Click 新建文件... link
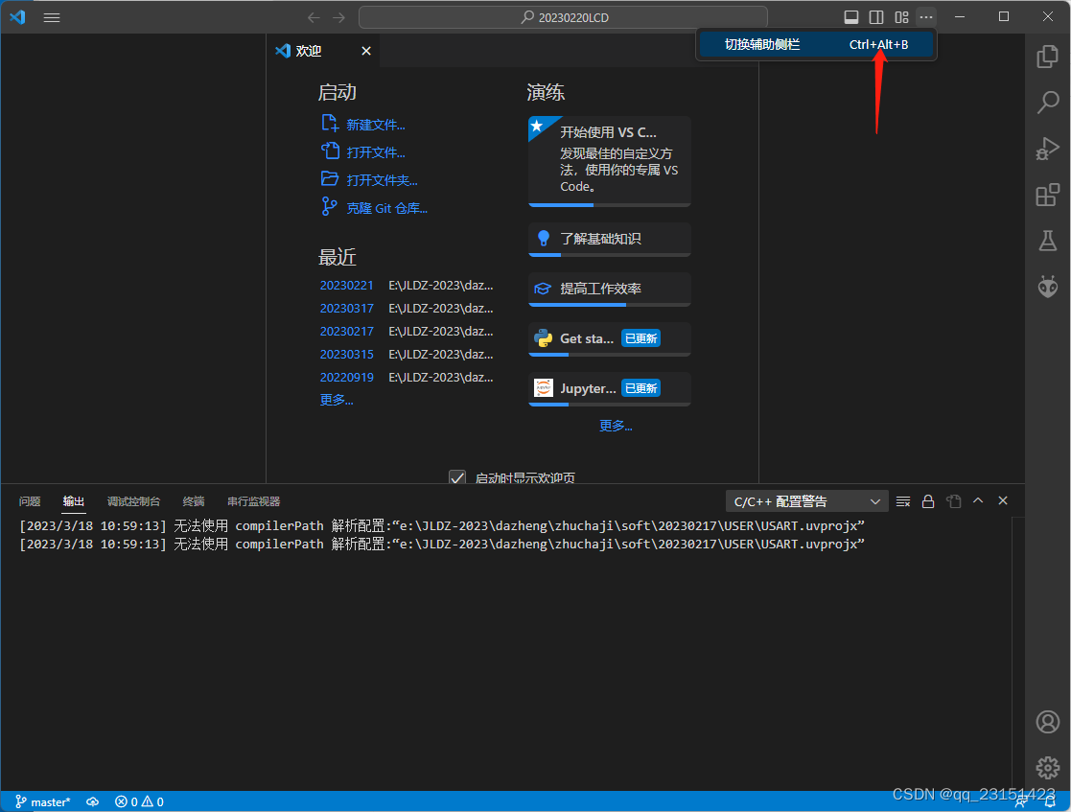Viewport: 1071px width, 812px height. click(375, 125)
